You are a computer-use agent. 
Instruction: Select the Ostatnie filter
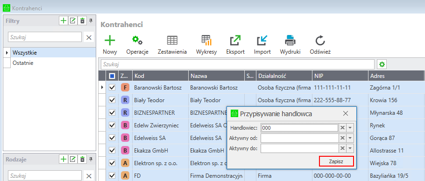[x=53, y=63]
